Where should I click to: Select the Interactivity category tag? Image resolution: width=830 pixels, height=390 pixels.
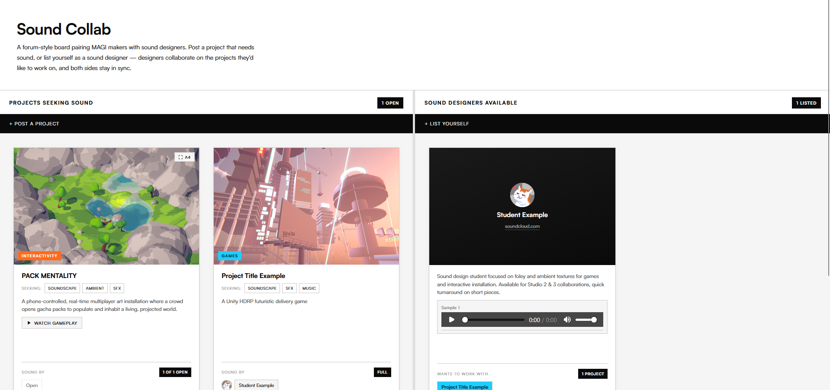tap(39, 256)
